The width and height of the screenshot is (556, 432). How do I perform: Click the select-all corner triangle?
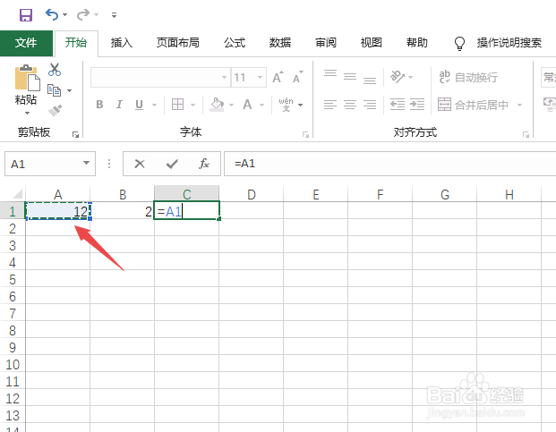pyautogui.click(x=18, y=194)
